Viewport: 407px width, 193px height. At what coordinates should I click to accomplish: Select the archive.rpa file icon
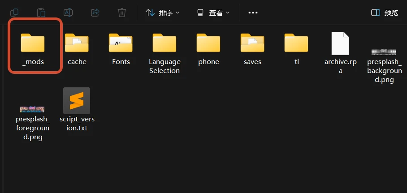click(x=340, y=43)
